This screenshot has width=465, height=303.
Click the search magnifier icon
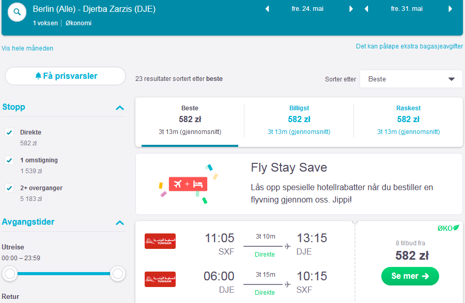click(x=17, y=12)
